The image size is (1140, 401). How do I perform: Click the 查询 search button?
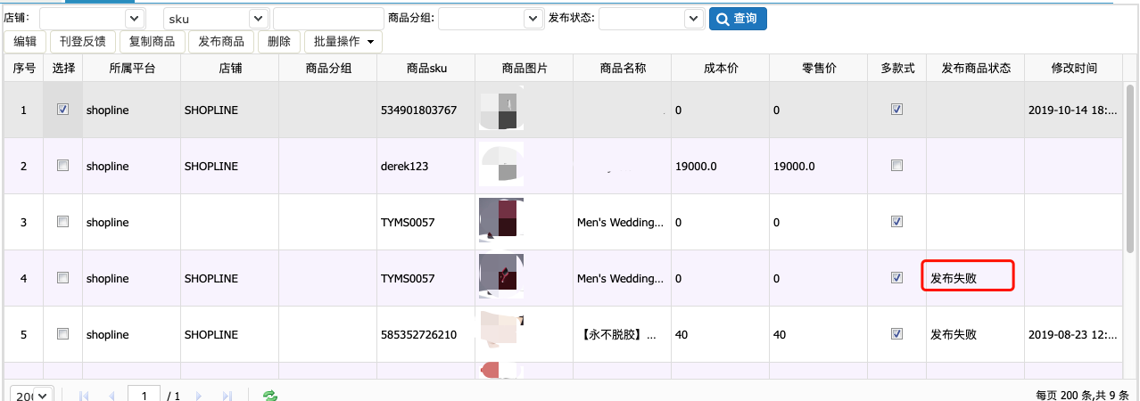[x=738, y=18]
